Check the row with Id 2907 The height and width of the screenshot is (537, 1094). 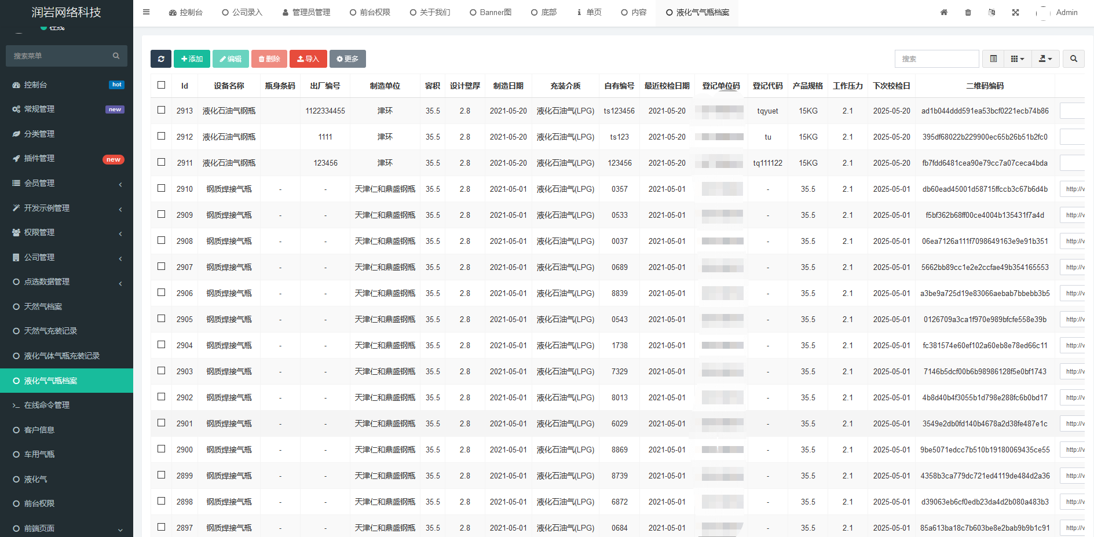click(x=162, y=266)
